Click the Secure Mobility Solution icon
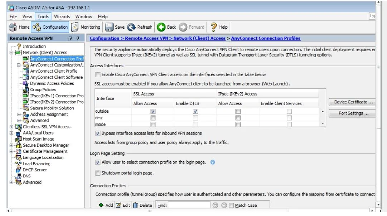This screenshot has height=216, width=387. point(26,108)
